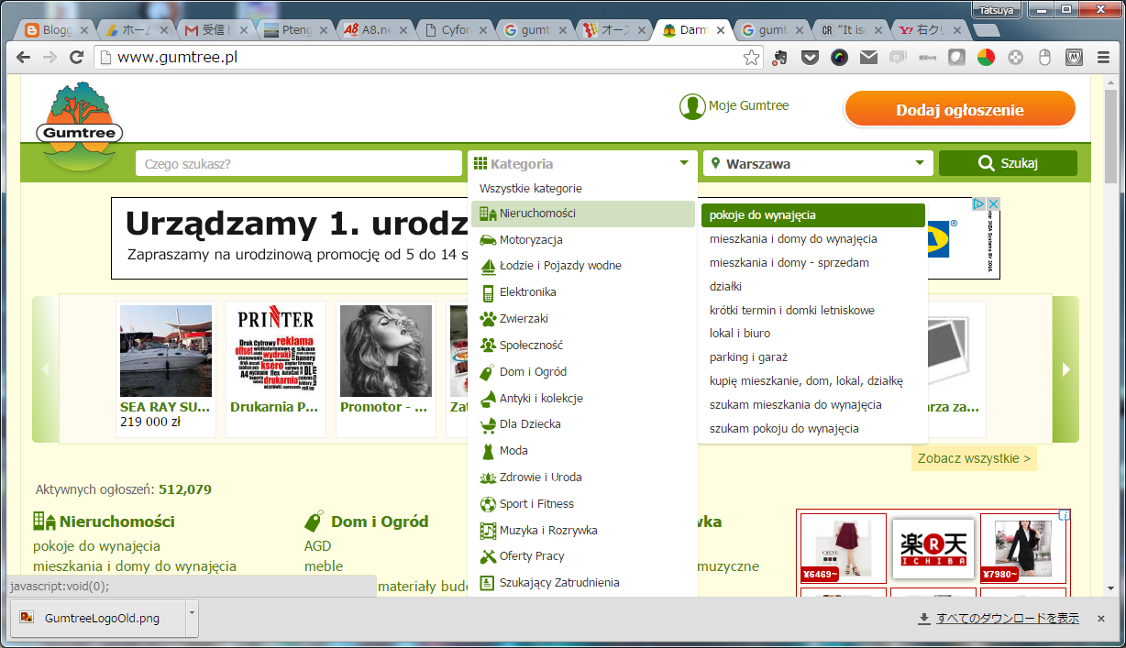
Task: Open the Warszawa location dropdown
Action: tap(922, 162)
